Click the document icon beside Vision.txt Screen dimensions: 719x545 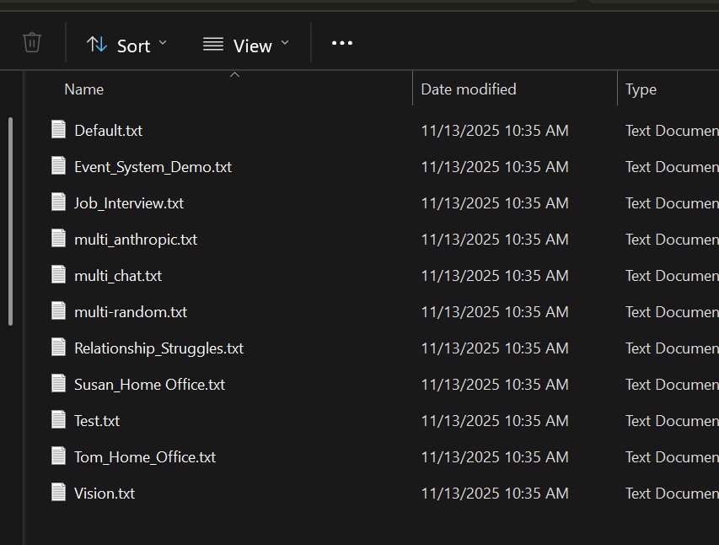[x=57, y=493]
